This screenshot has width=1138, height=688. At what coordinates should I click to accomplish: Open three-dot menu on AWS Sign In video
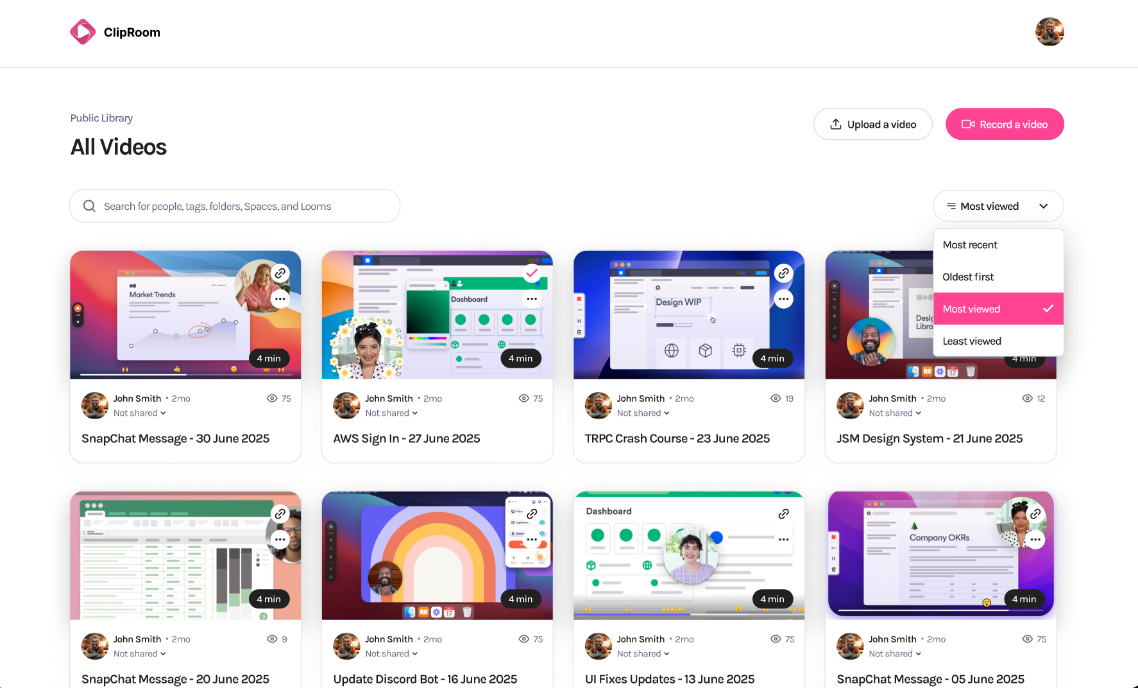pyautogui.click(x=532, y=299)
